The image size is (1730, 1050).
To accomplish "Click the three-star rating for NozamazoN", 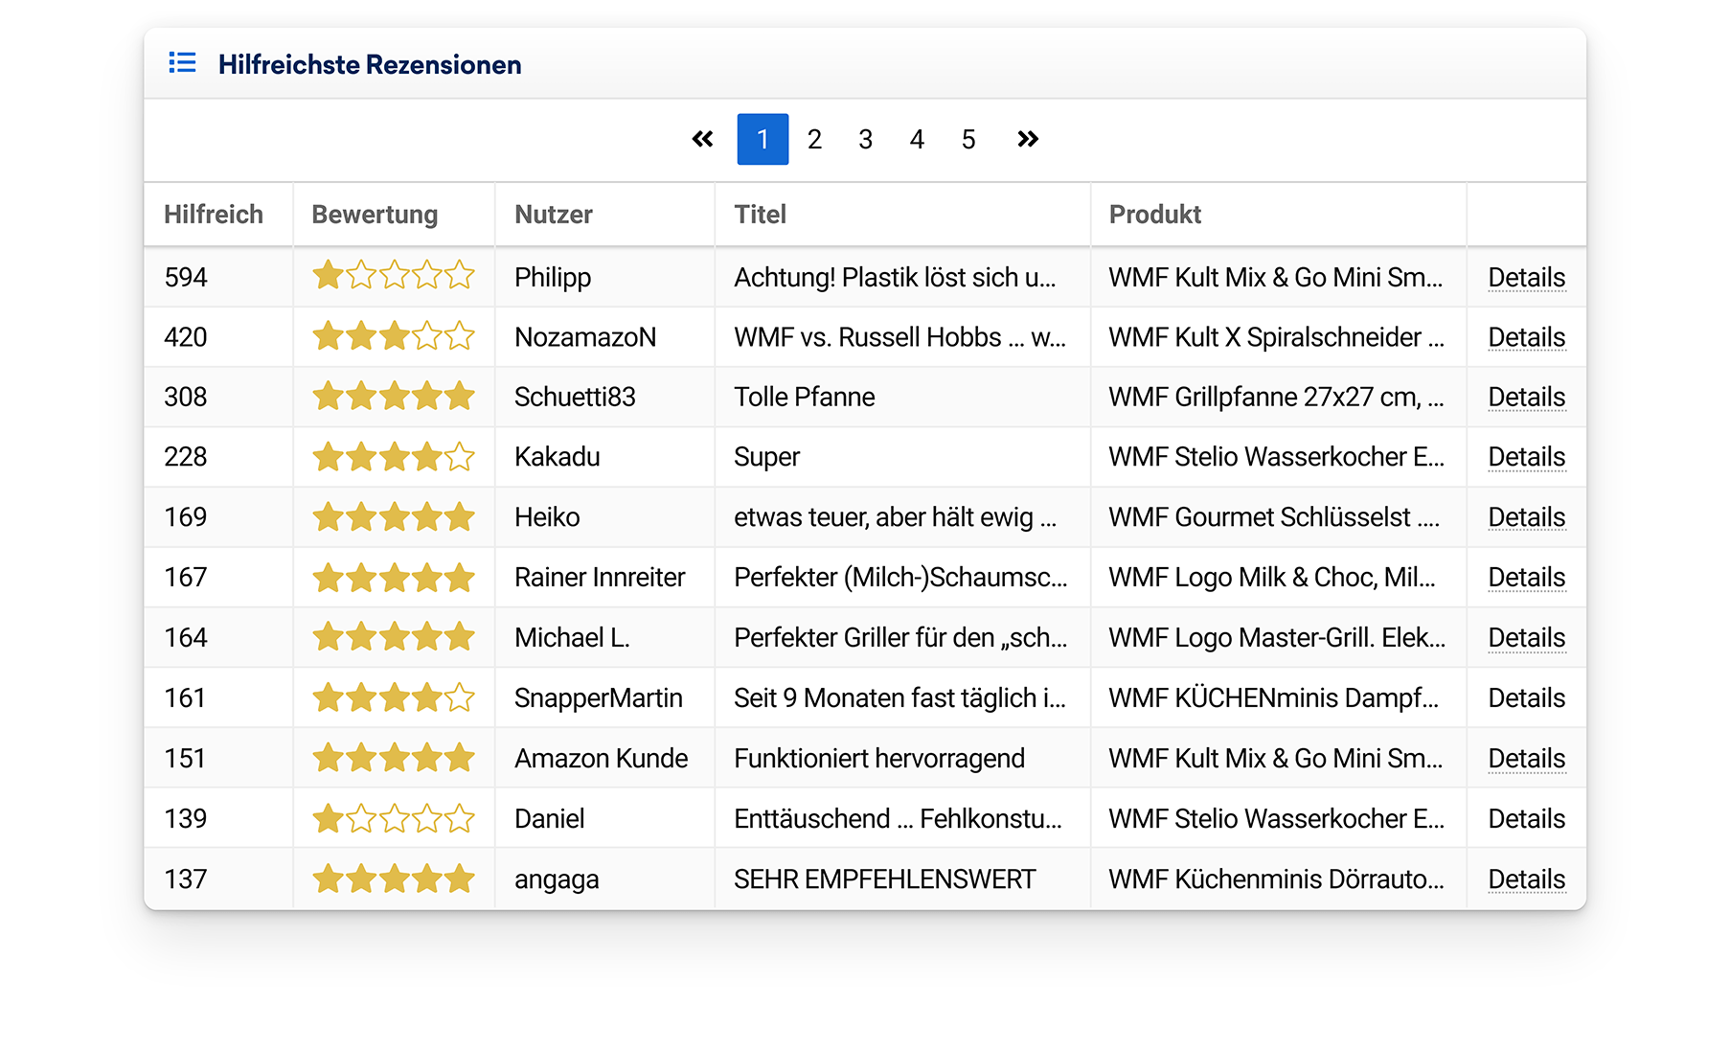I will (393, 337).
